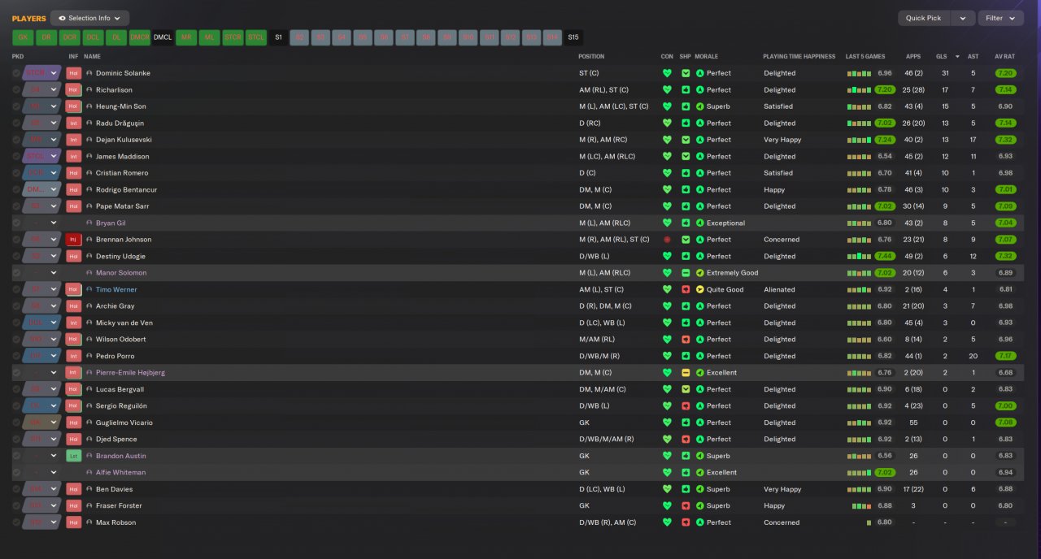Click Timo Werner's yellow morale icon

click(699, 289)
